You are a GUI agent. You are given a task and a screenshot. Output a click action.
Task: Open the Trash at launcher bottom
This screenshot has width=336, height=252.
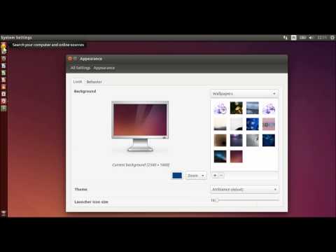(x=3, y=213)
